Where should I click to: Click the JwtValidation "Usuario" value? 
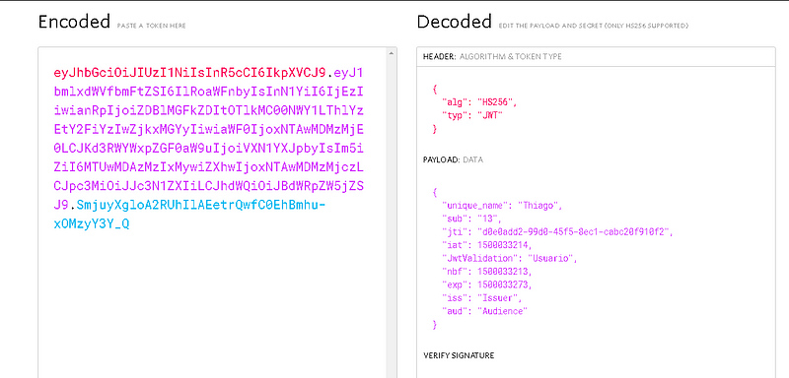pos(550,259)
